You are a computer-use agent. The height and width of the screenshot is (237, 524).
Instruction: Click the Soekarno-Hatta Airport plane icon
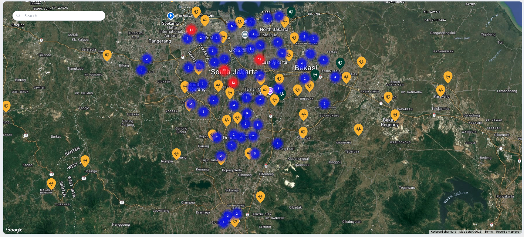171,16
